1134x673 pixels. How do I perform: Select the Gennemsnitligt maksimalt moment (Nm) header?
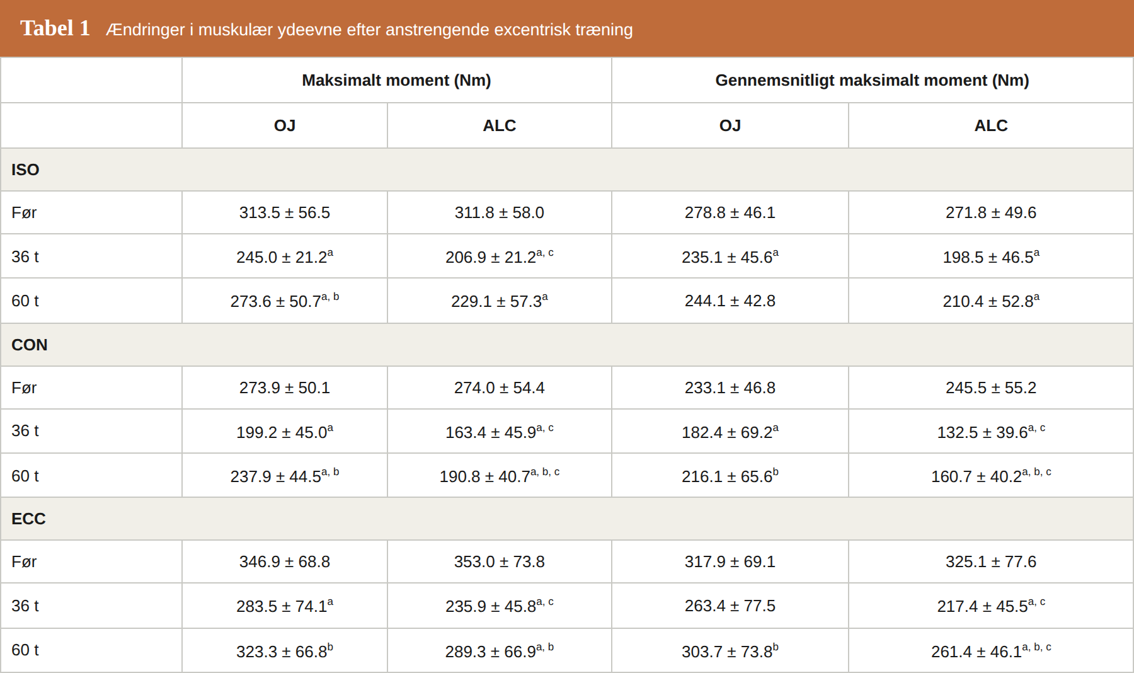coord(872,80)
